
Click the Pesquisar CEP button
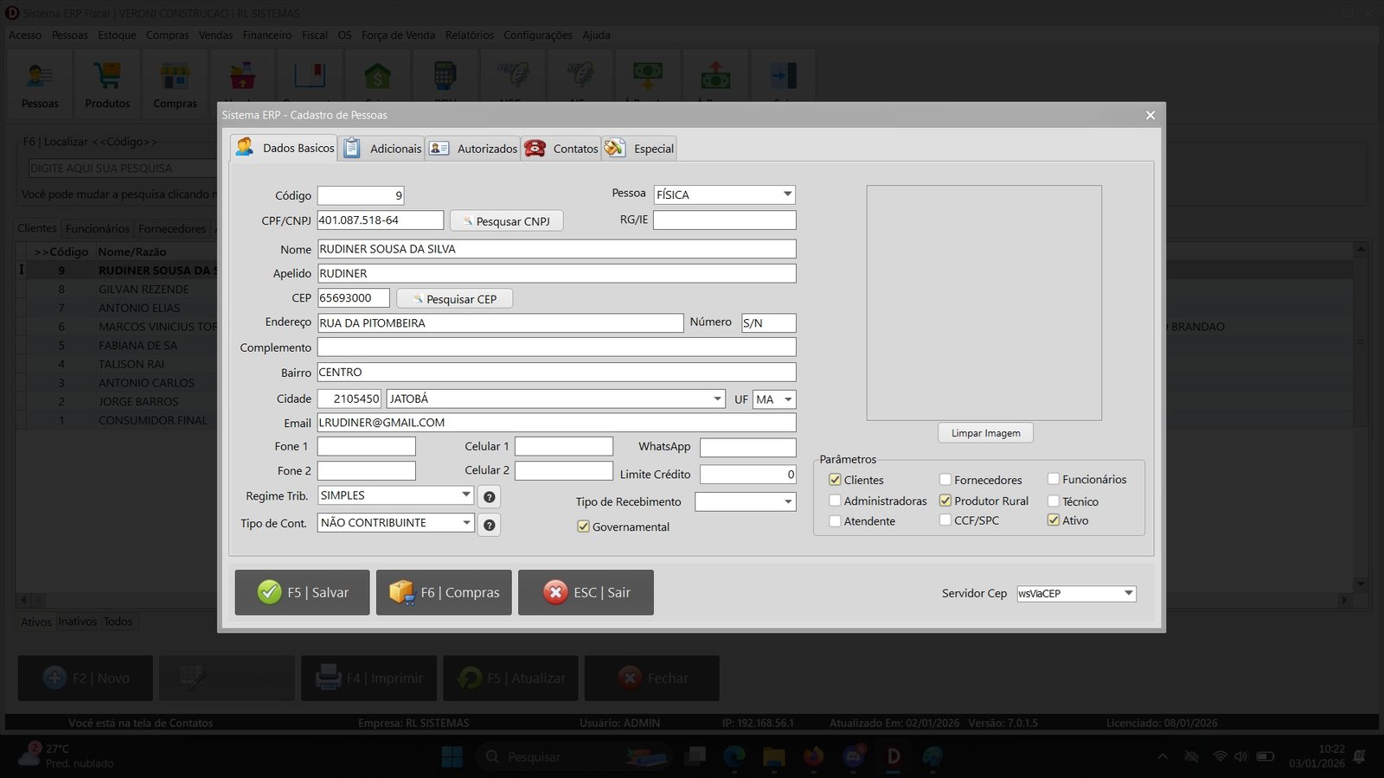click(454, 299)
